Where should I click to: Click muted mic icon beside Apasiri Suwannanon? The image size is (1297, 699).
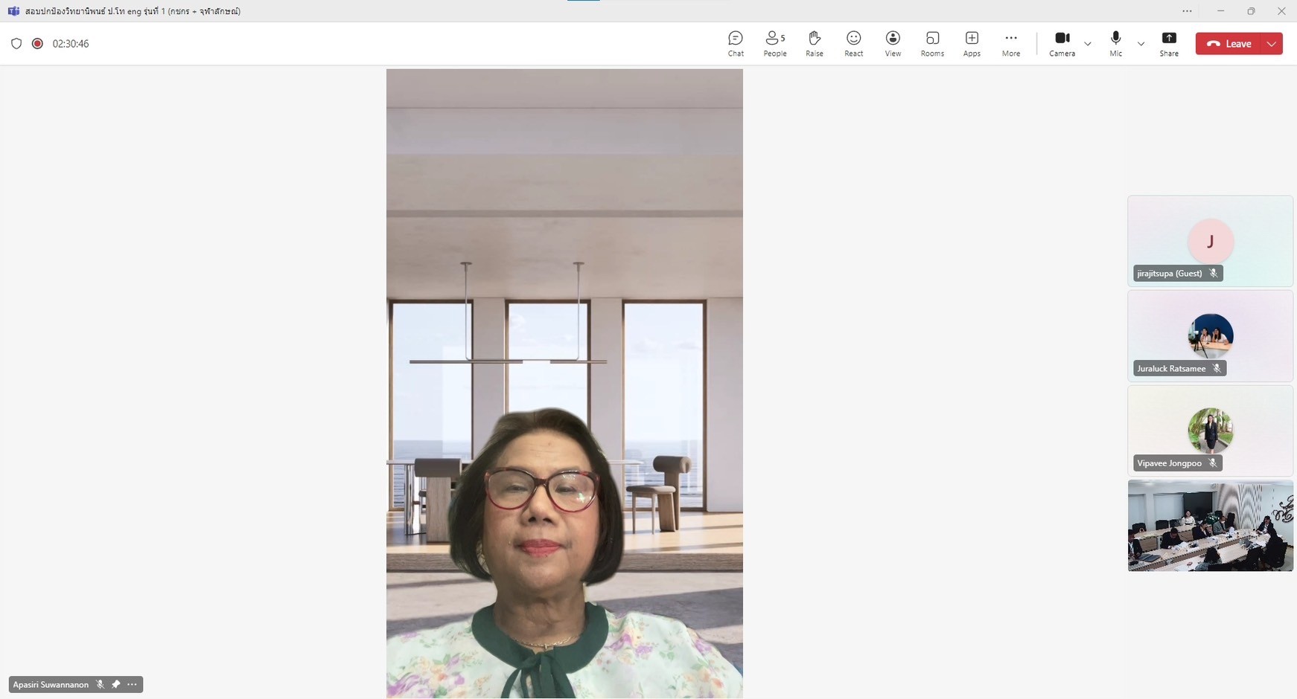click(100, 684)
